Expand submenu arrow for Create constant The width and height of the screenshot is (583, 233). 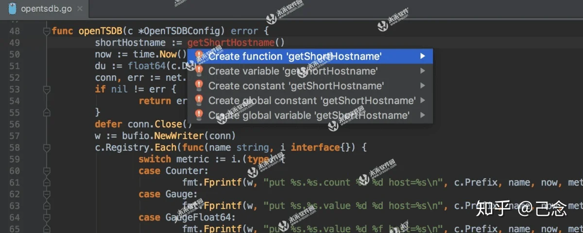423,85
